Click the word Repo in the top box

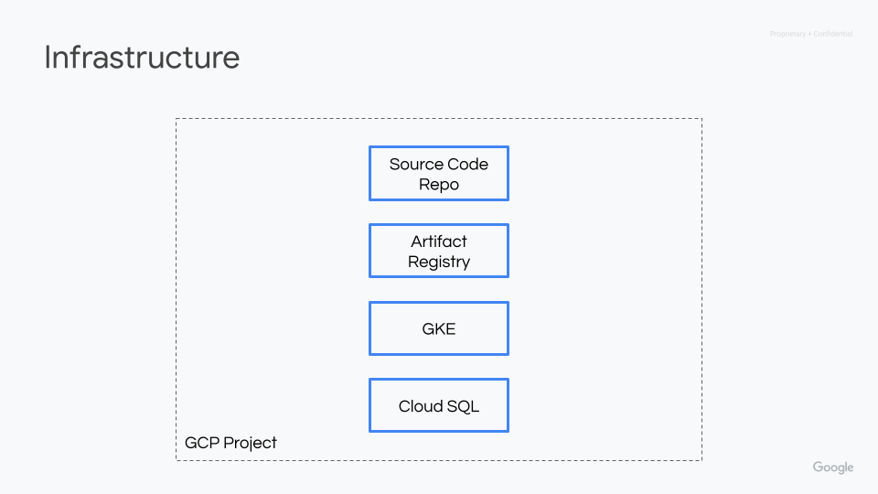click(439, 184)
